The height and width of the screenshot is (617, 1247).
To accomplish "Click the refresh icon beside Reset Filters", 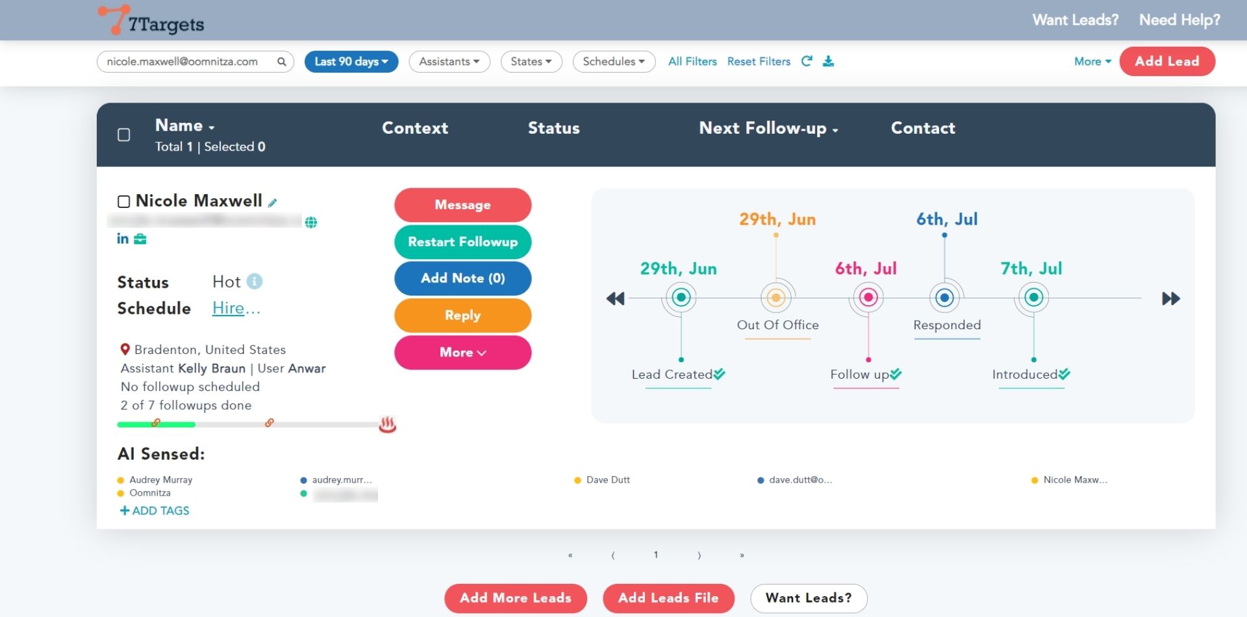I will point(807,61).
